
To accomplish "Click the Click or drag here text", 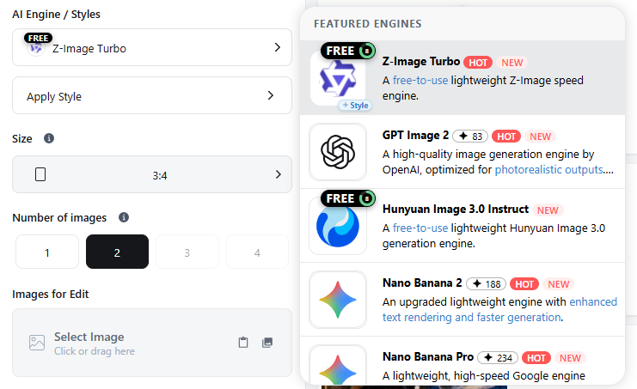I will pyautogui.click(x=95, y=351).
